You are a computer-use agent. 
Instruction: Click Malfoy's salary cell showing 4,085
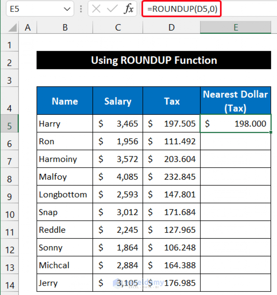(x=118, y=177)
